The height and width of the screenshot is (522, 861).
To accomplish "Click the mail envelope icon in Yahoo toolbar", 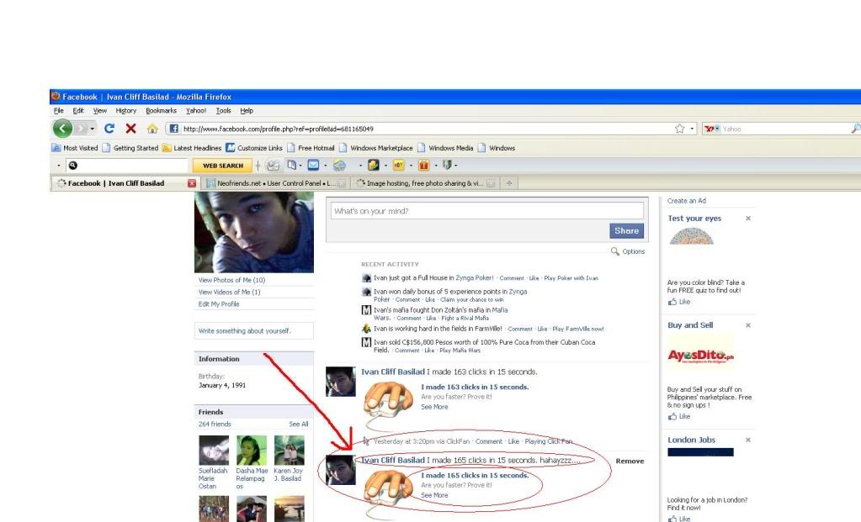I will click(313, 166).
